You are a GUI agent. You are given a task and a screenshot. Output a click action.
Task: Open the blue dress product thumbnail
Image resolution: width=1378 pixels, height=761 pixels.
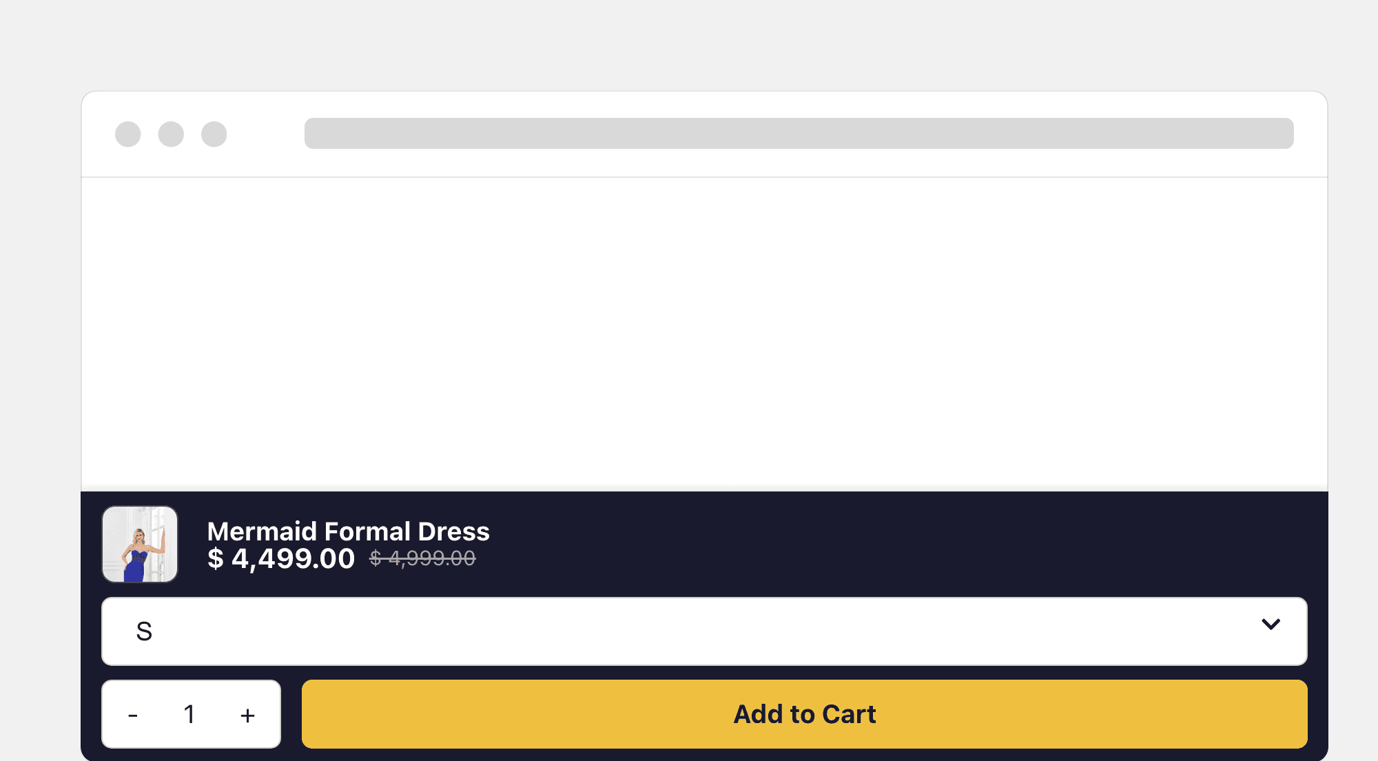pyautogui.click(x=140, y=545)
